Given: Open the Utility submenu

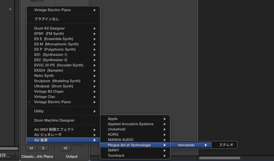Looking at the screenshot, I should pos(63,111).
